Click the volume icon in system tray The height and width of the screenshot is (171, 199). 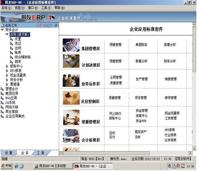point(169,166)
